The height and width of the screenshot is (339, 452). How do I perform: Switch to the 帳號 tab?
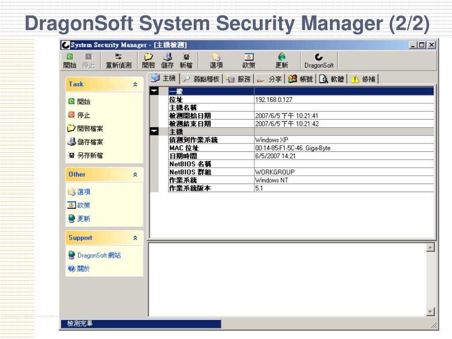[301, 79]
